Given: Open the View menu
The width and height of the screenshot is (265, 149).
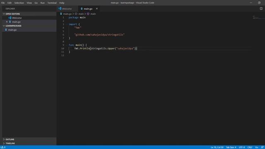Looking at the screenshot, I should point(29,3).
